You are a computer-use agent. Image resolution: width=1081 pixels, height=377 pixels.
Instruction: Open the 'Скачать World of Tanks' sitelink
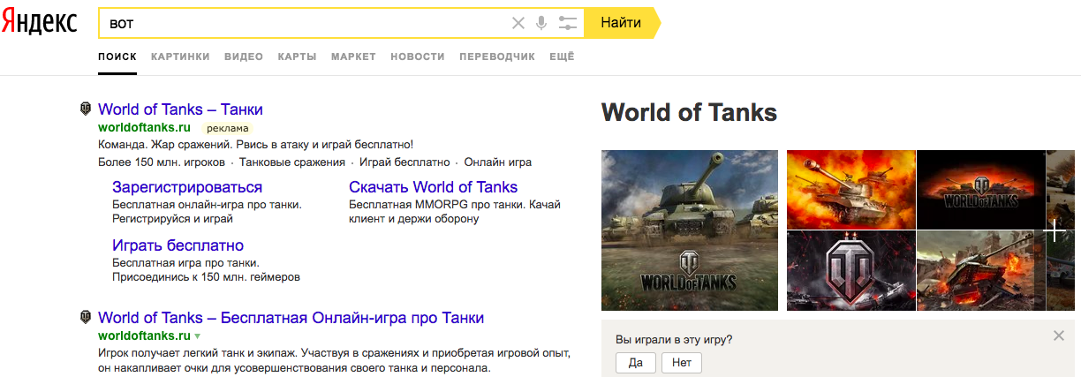point(433,187)
